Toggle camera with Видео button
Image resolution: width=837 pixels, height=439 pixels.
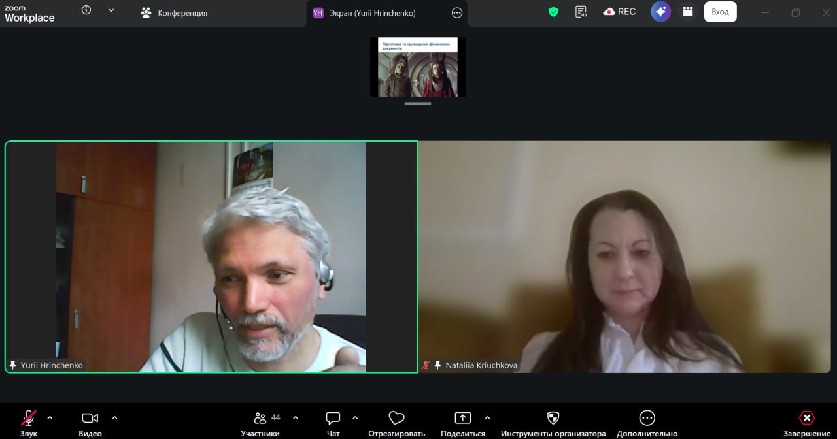pyautogui.click(x=90, y=423)
